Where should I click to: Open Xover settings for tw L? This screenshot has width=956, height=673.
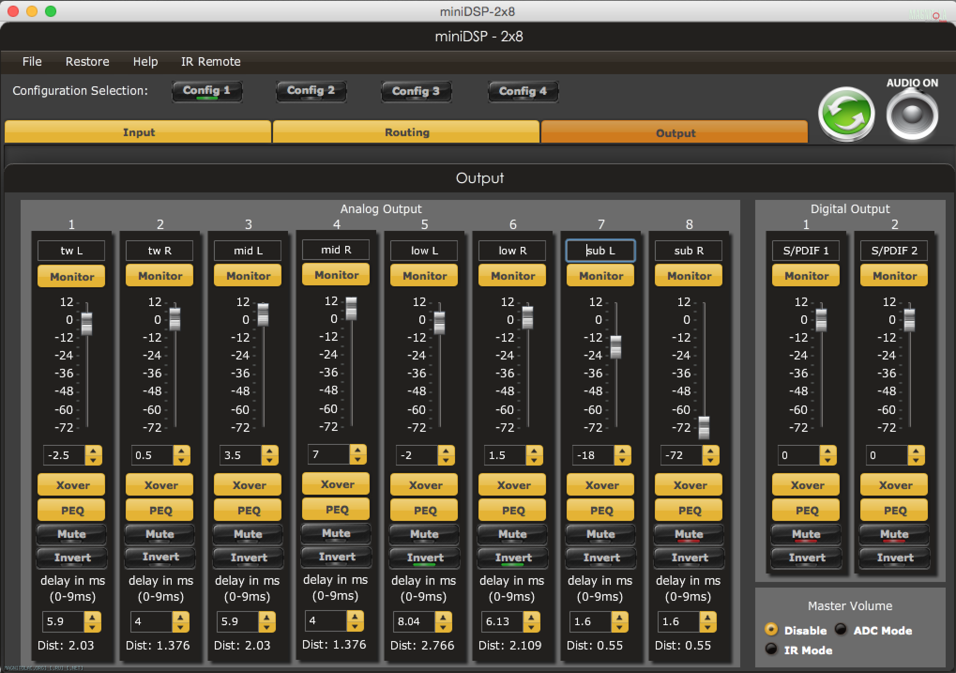[71, 485]
